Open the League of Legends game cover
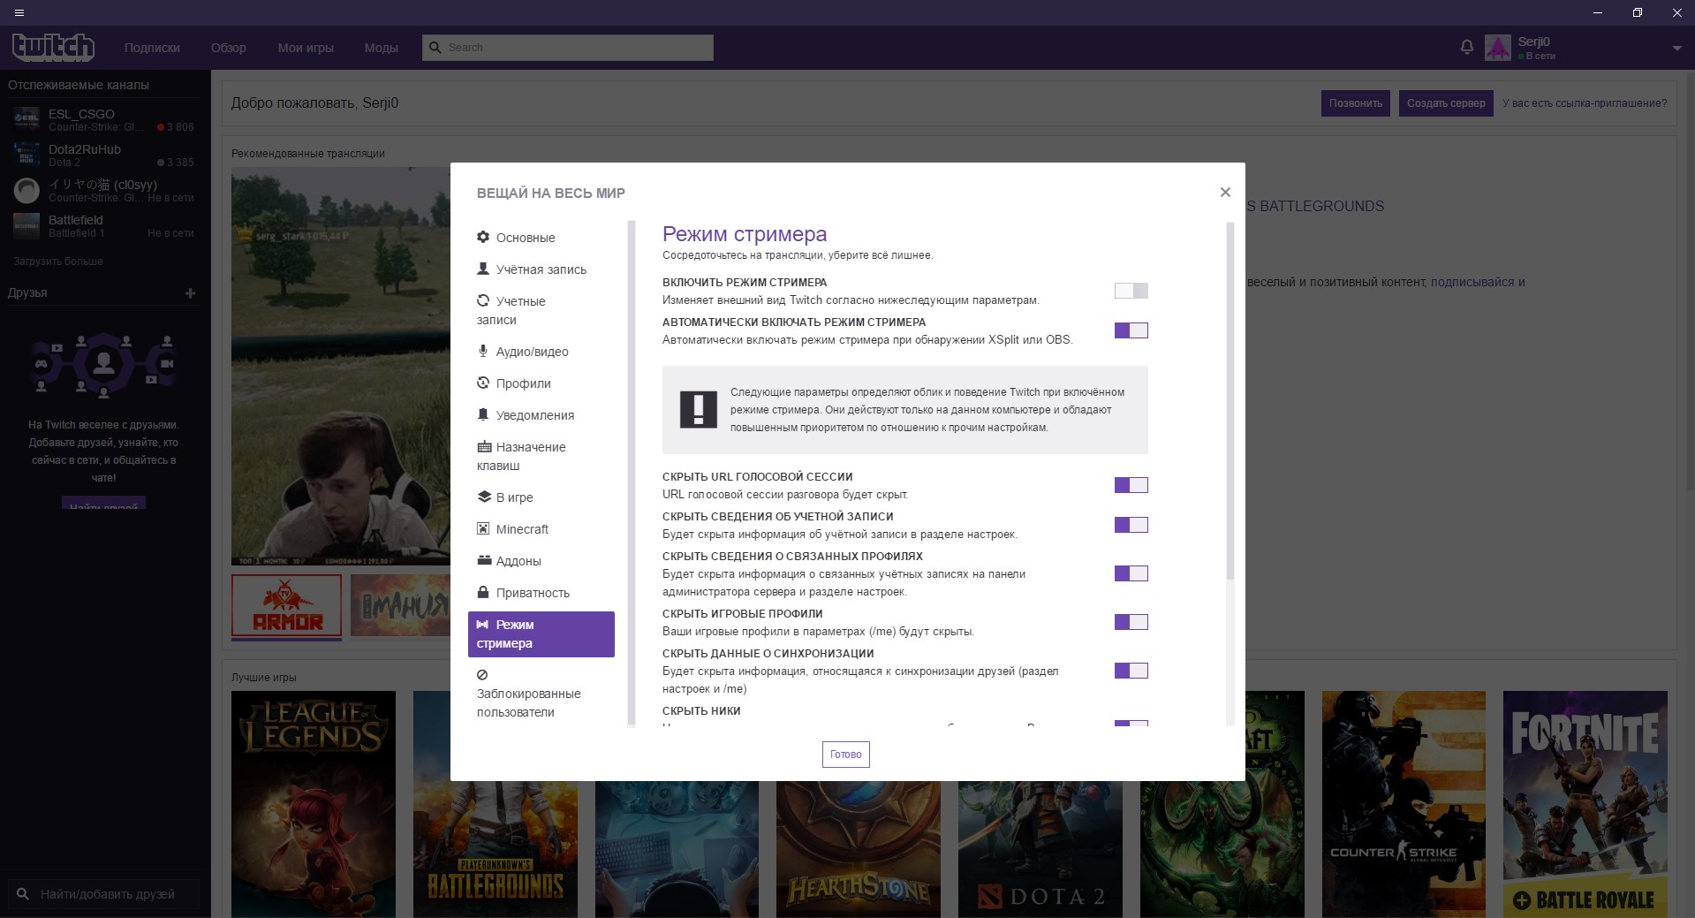 tap(314, 804)
